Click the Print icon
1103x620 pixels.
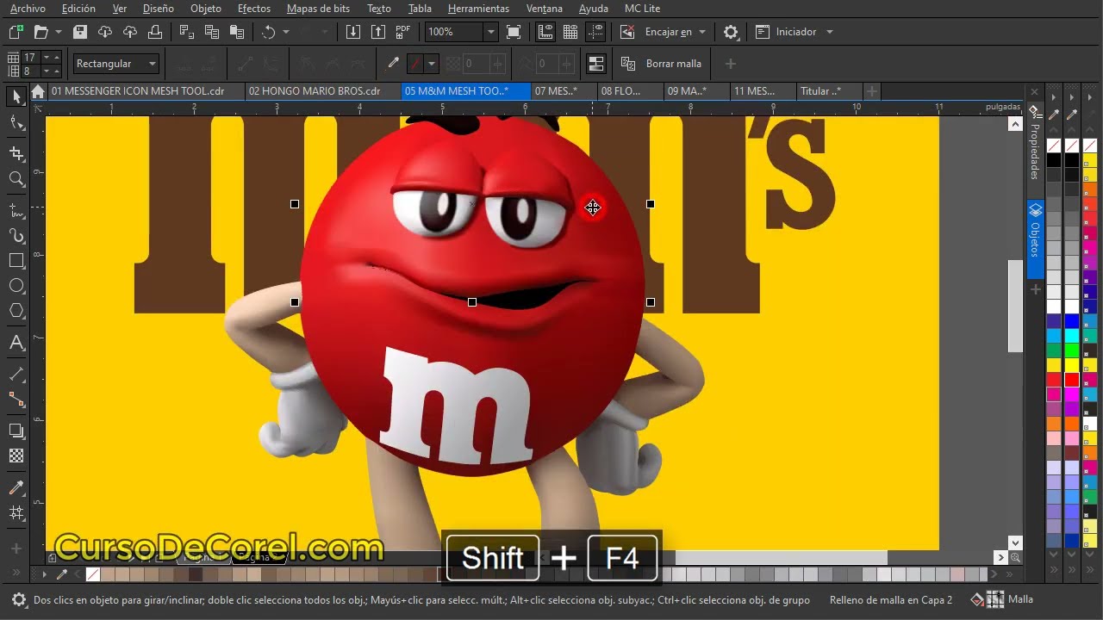pos(155,32)
